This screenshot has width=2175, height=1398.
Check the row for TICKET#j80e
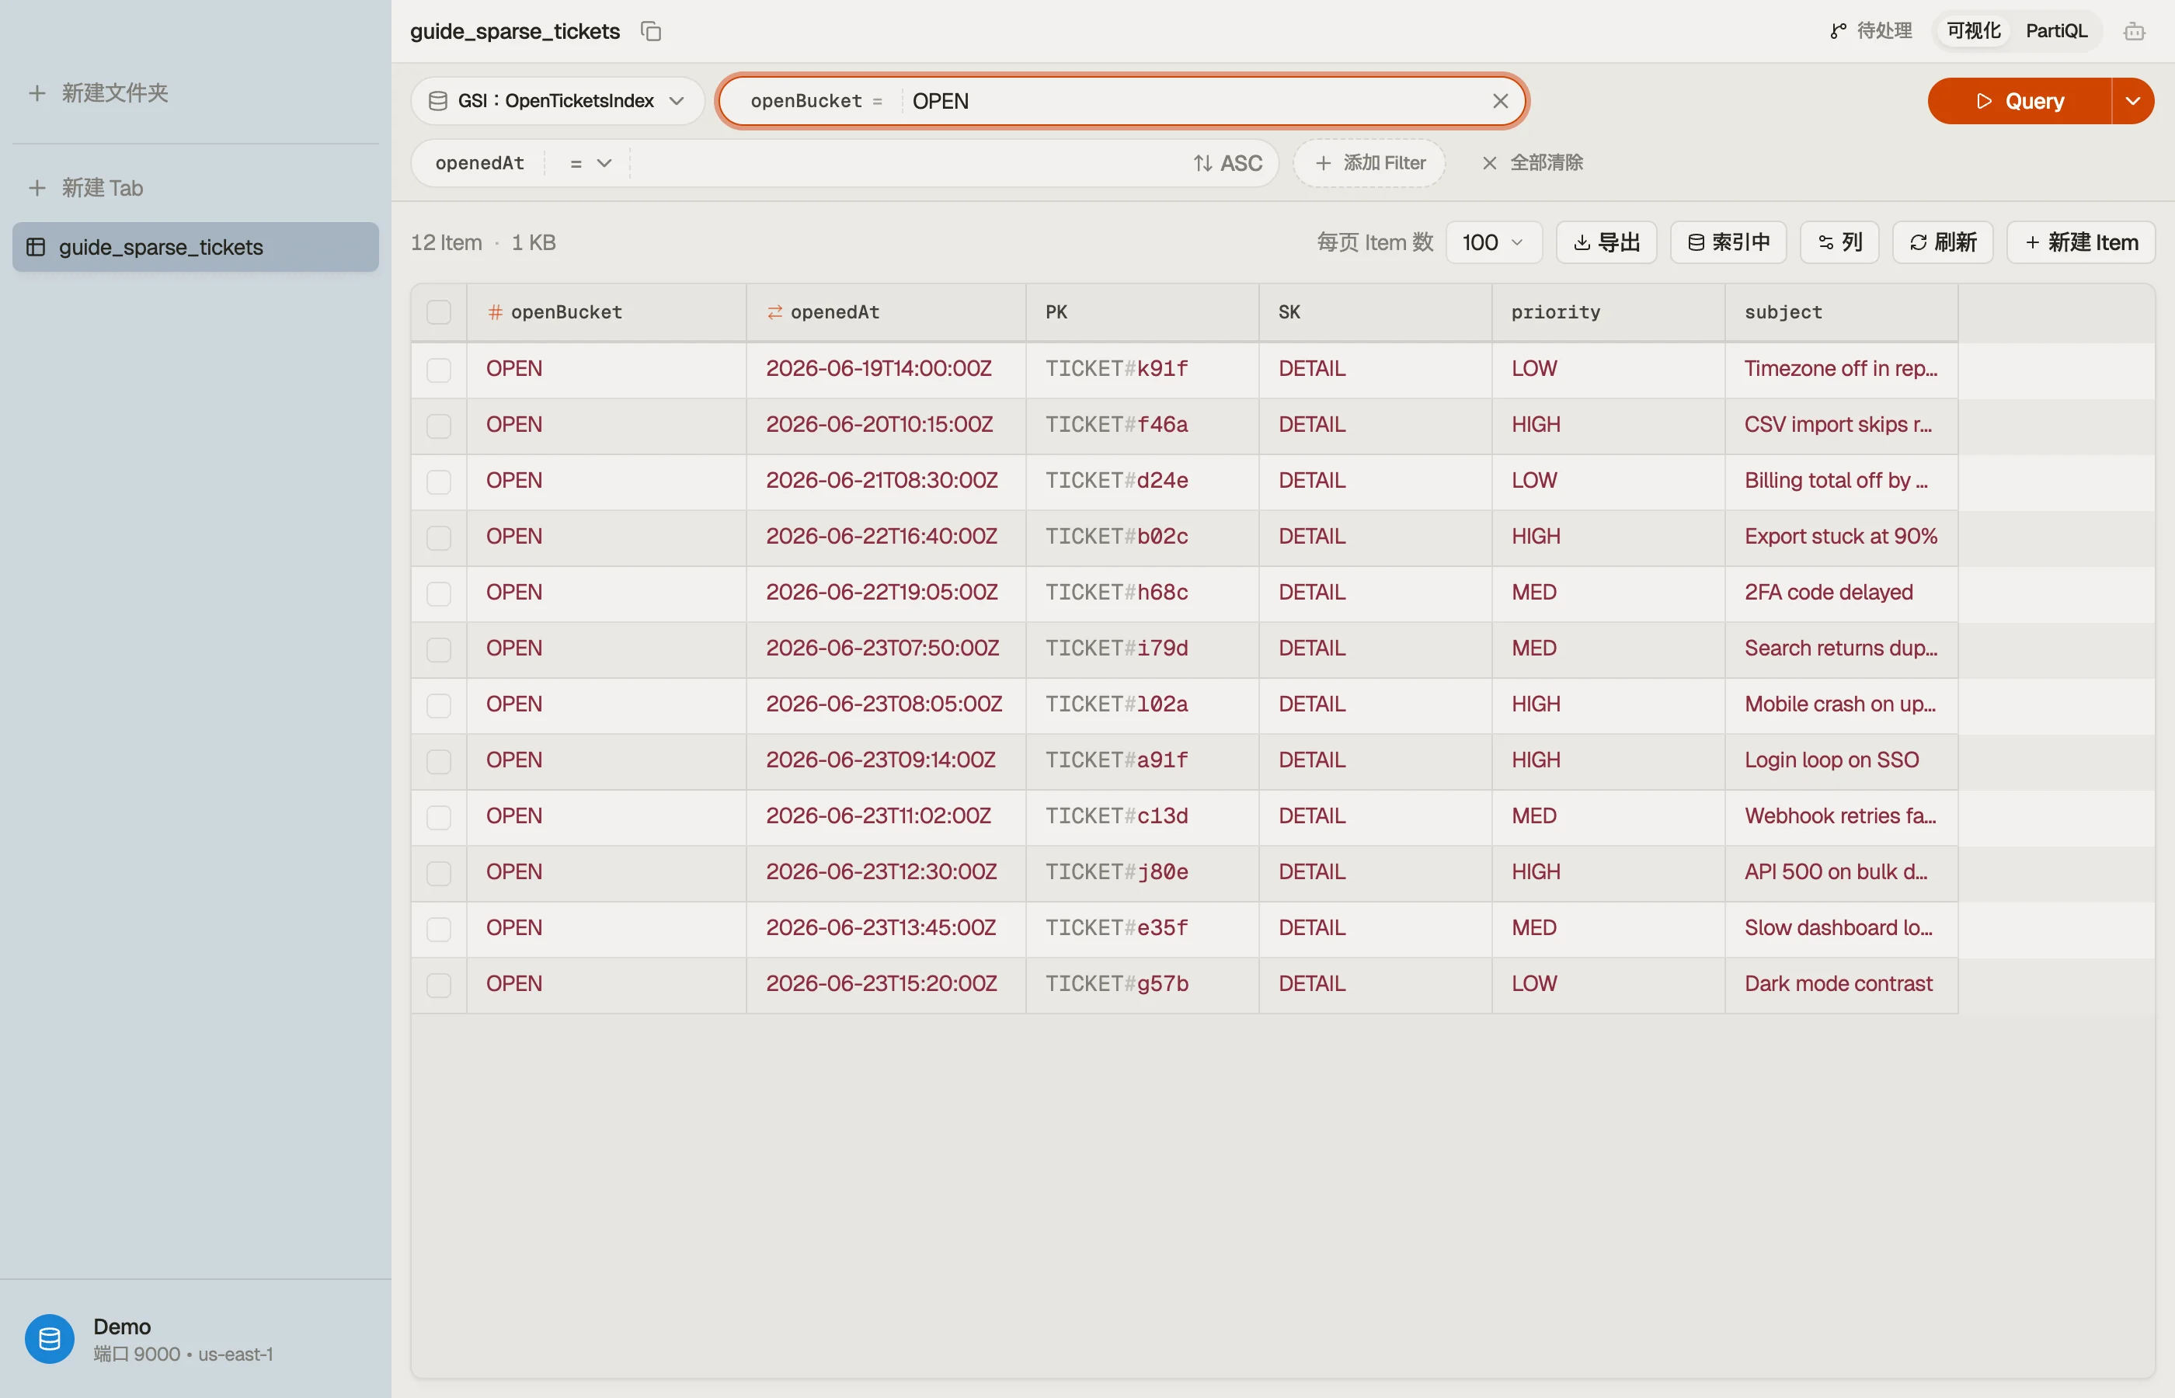pyautogui.click(x=438, y=873)
